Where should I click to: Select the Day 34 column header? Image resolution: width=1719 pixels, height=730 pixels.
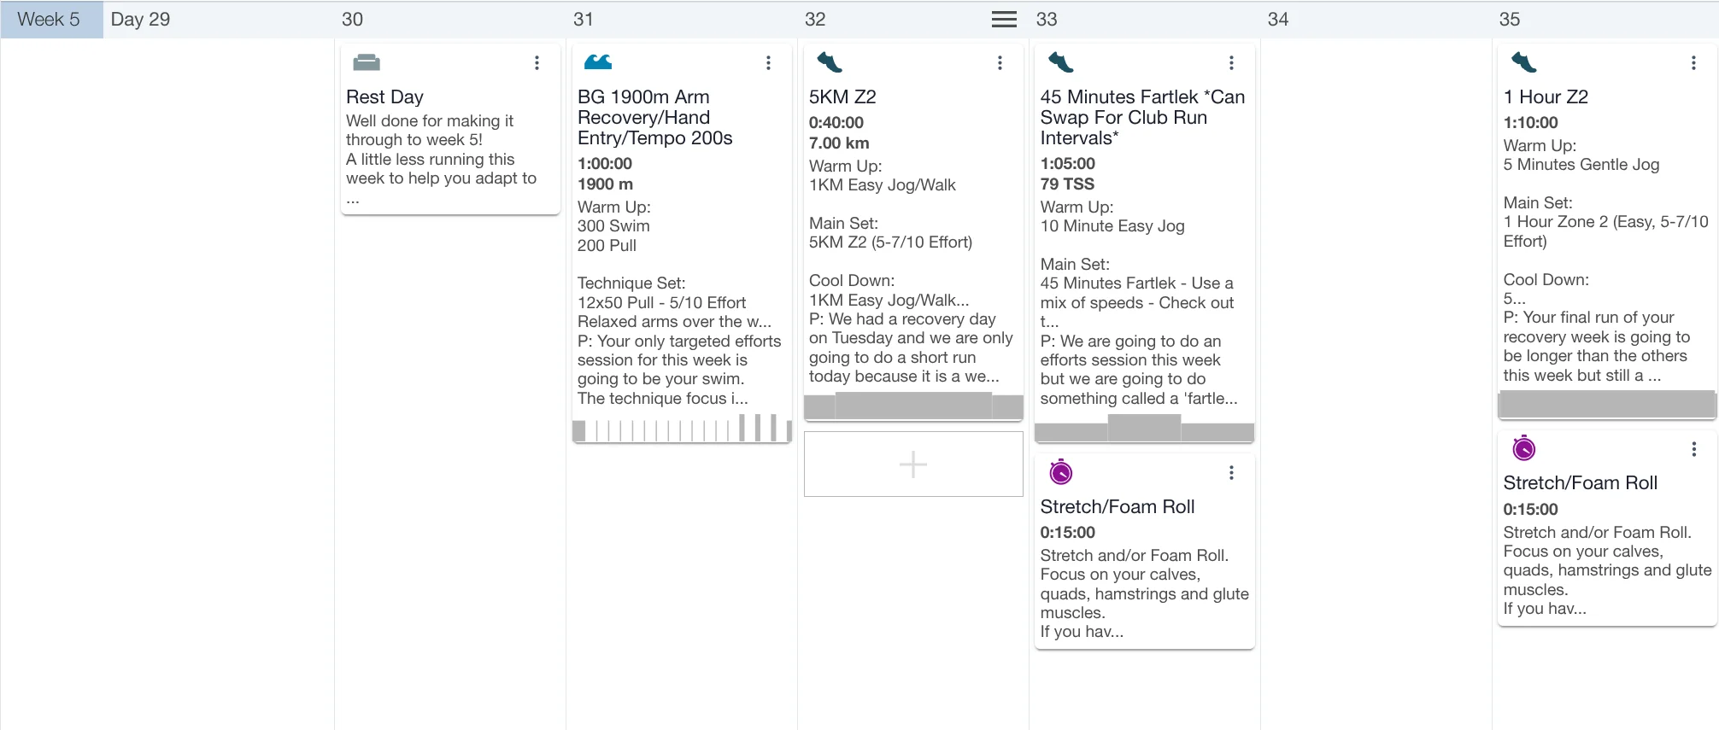(1278, 20)
